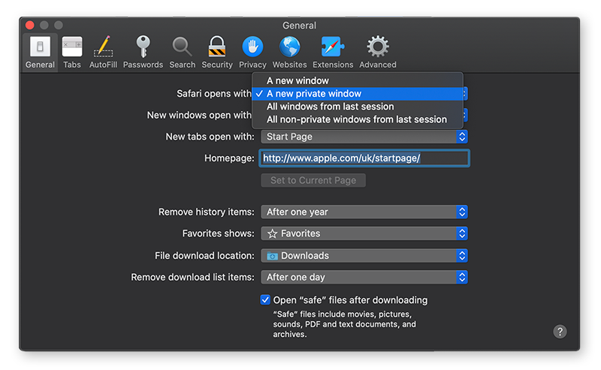601x370 pixels.
Task: Click the 'Set to Current Page' button
Action: tap(313, 180)
